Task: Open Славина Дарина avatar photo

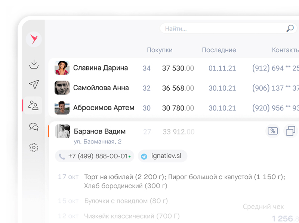Action: point(62,68)
